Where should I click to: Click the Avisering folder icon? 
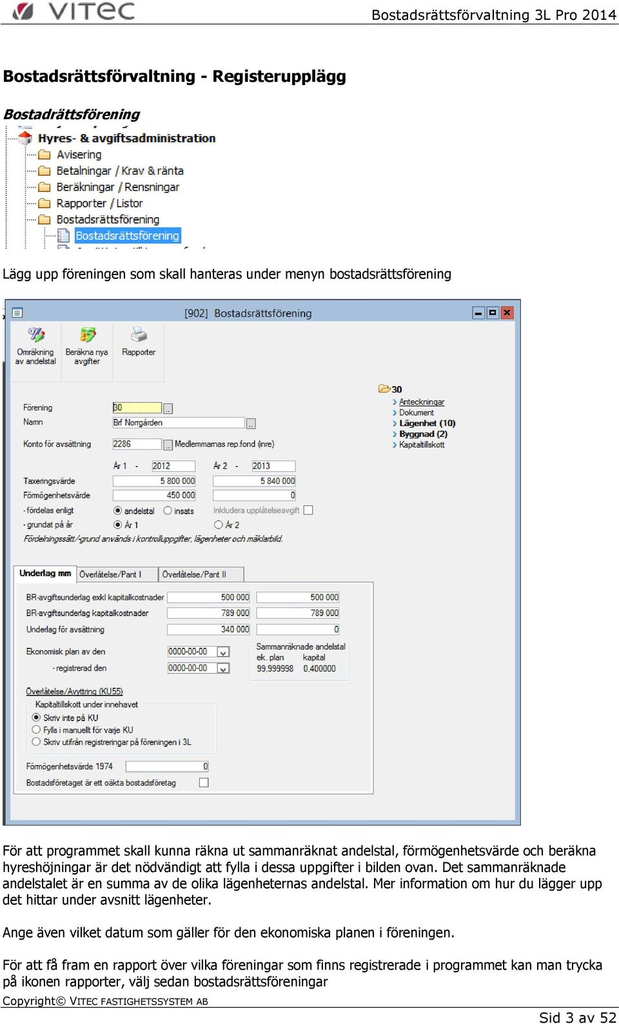point(44,155)
